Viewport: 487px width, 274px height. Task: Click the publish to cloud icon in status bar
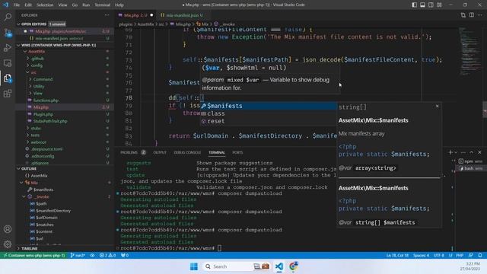pyautogui.click(x=92, y=256)
